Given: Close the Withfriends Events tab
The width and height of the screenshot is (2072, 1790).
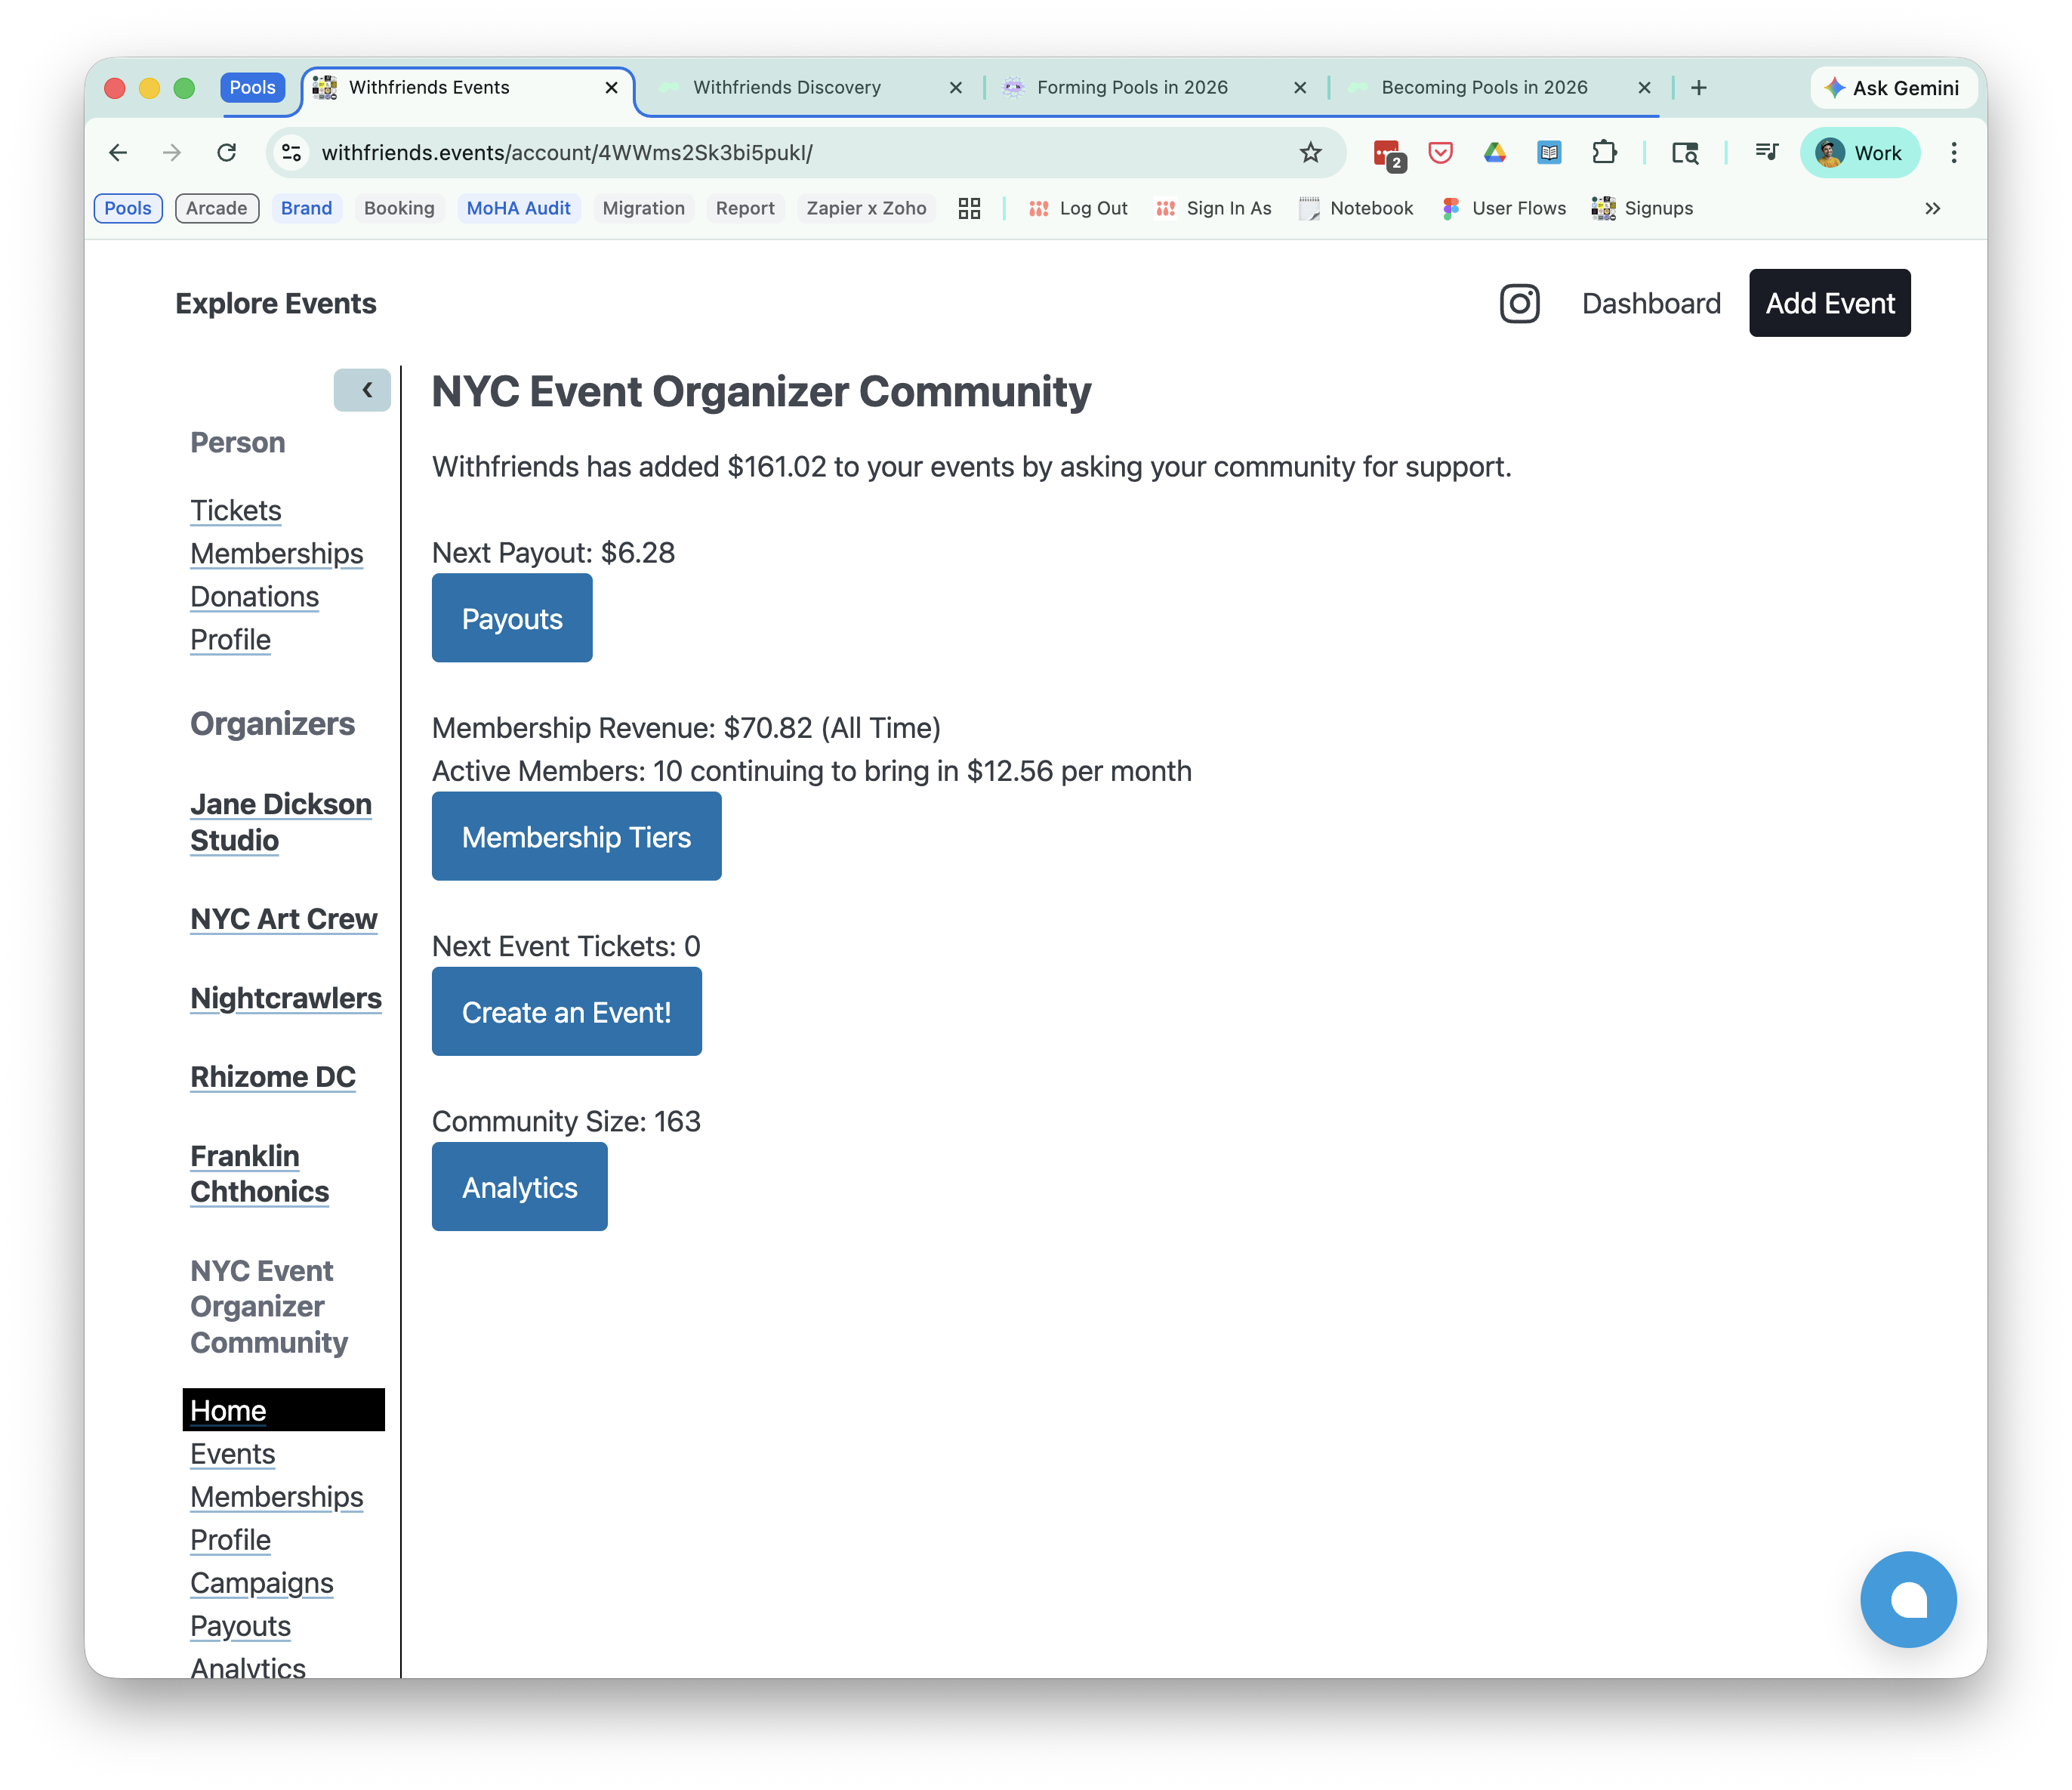Looking at the screenshot, I should click(611, 88).
